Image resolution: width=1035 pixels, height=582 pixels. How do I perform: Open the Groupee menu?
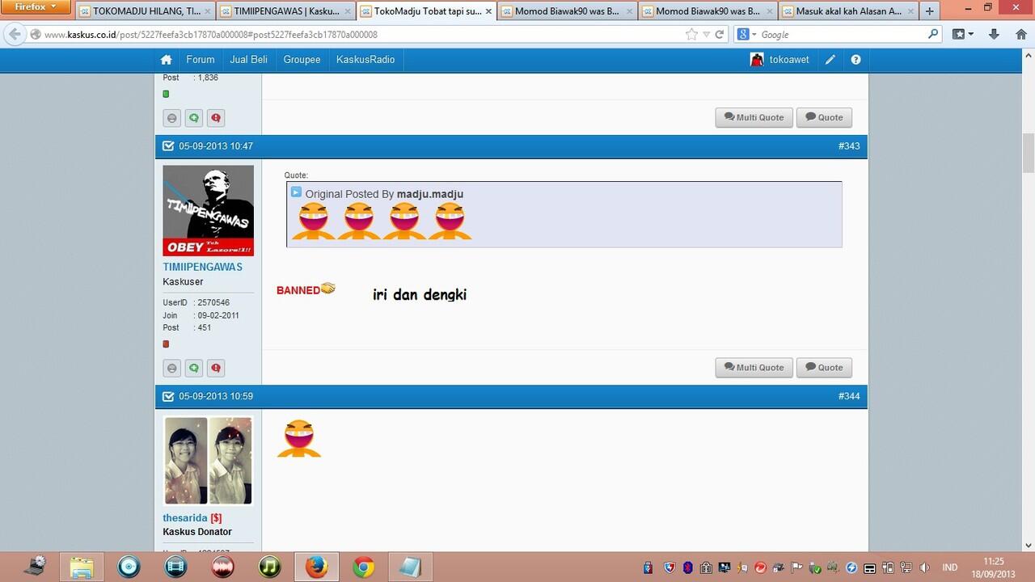coord(302,60)
